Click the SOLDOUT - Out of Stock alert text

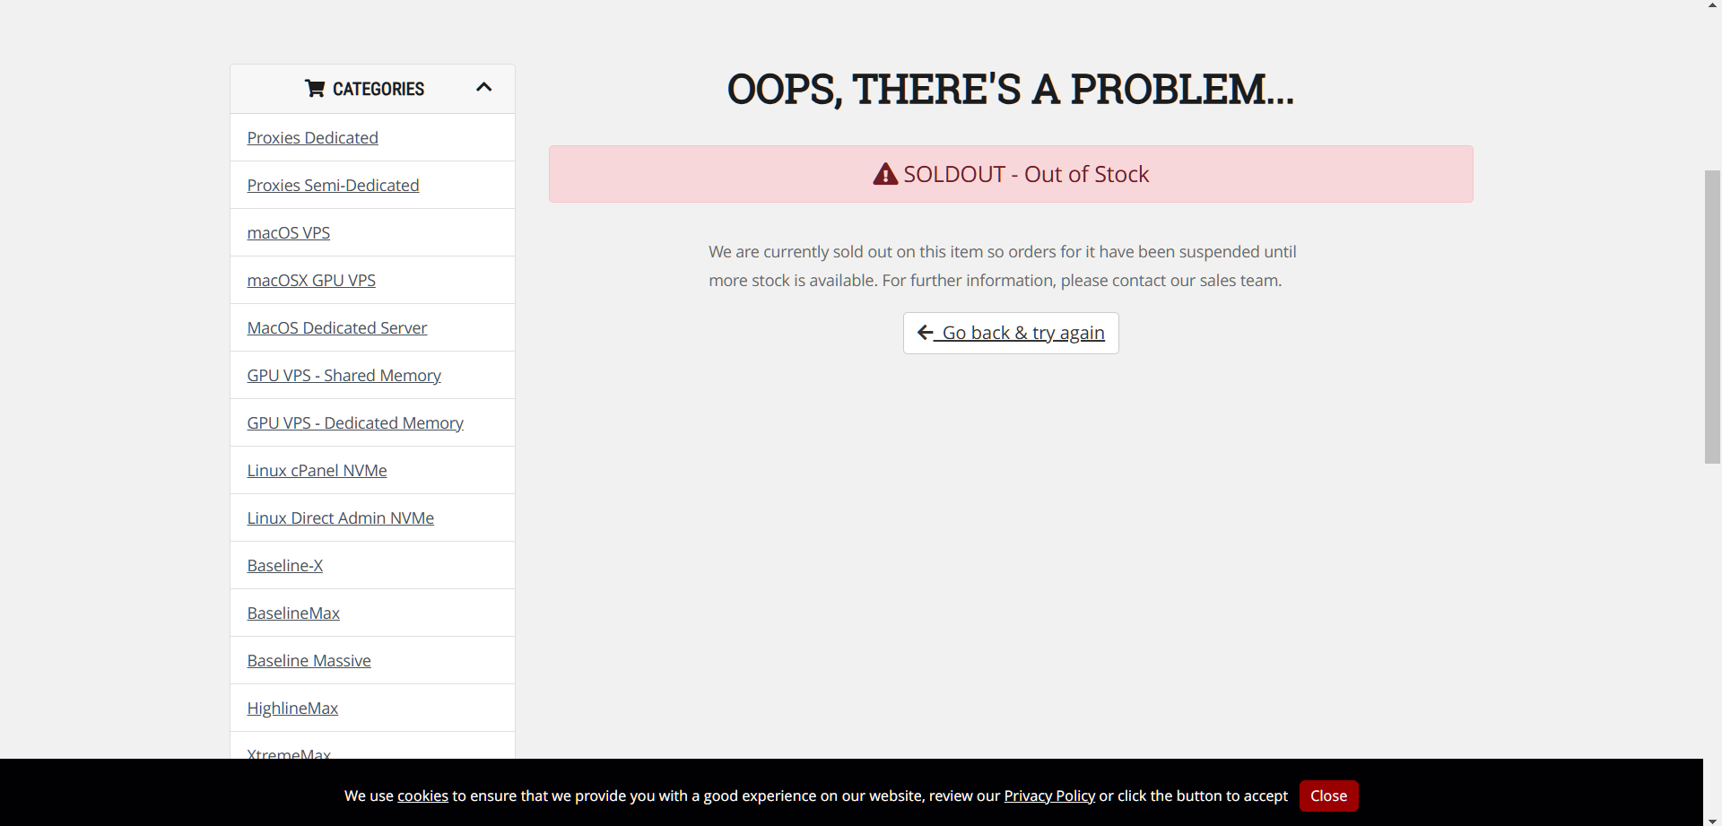(x=1026, y=174)
